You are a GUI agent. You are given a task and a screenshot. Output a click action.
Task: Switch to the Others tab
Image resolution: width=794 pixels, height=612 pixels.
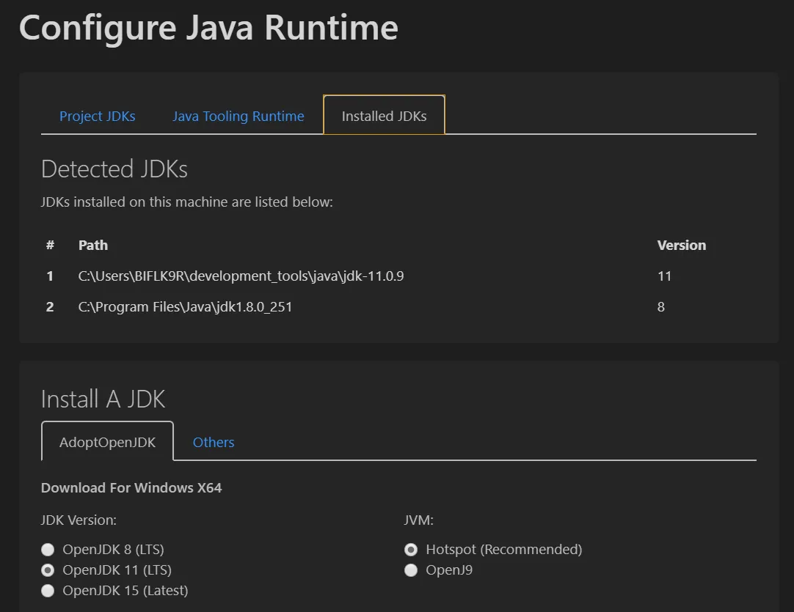(x=214, y=442)
